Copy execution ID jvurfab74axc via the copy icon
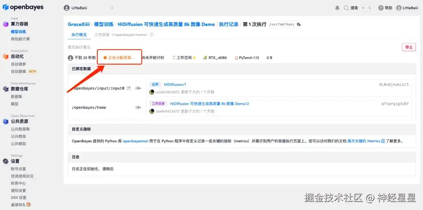Viewport: 423px width, 210px height. click(298, 24)
